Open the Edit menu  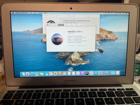tap(31, 13)
